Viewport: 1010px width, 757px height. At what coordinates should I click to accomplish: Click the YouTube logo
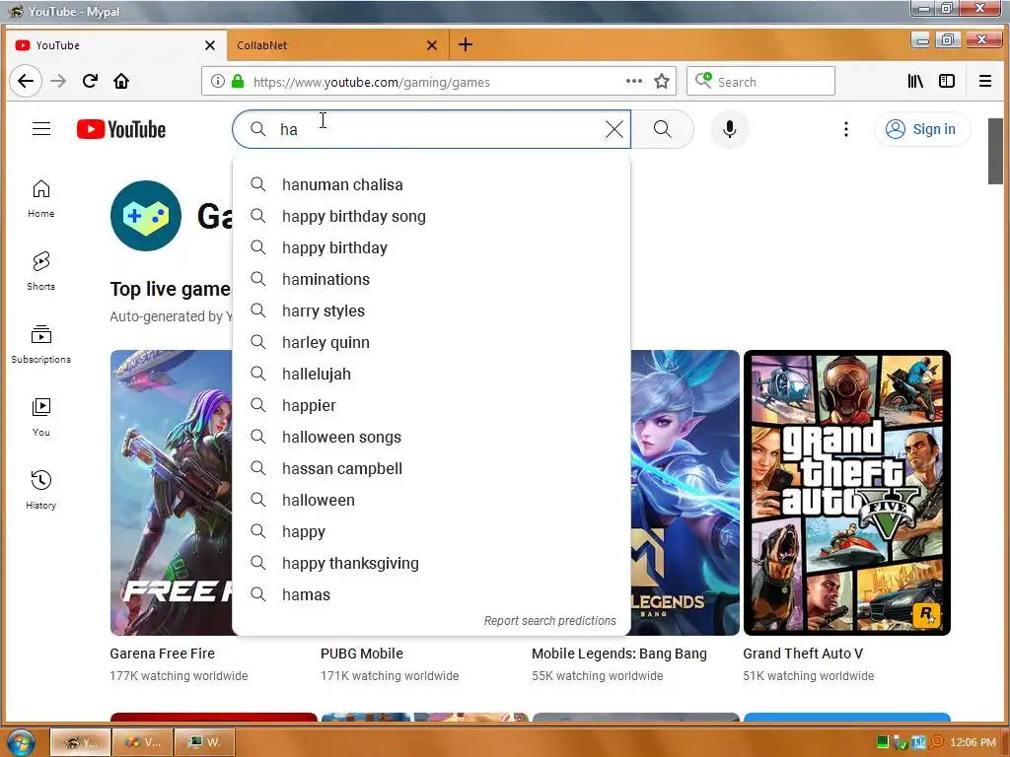(x=121, y=129)
